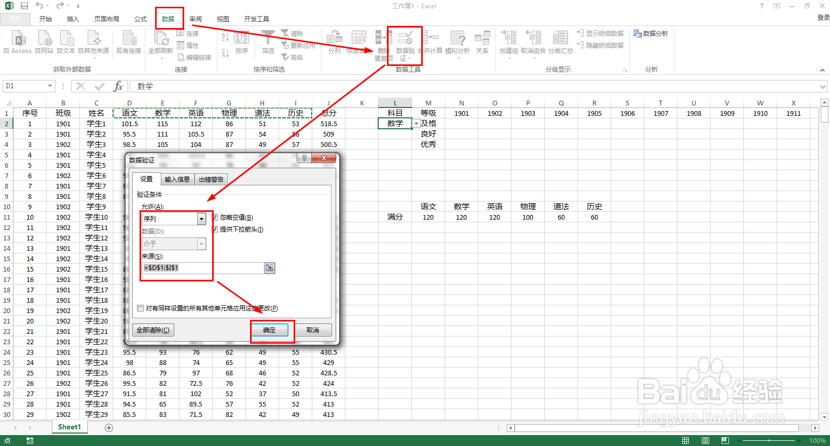Click Clear All (全部清除) button
The height and width of the screenshot is (446, 830).
click(x=153, y=330)
